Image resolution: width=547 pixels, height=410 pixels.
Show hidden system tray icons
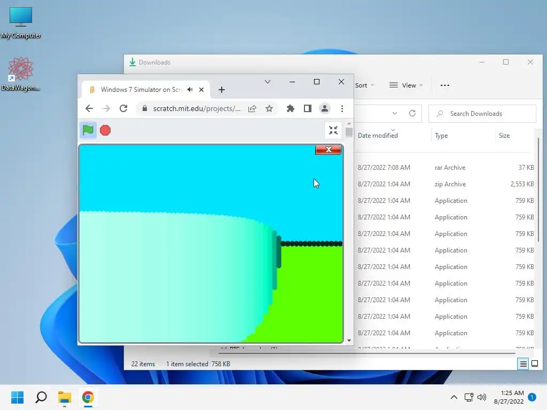click(x=454, y=397)
